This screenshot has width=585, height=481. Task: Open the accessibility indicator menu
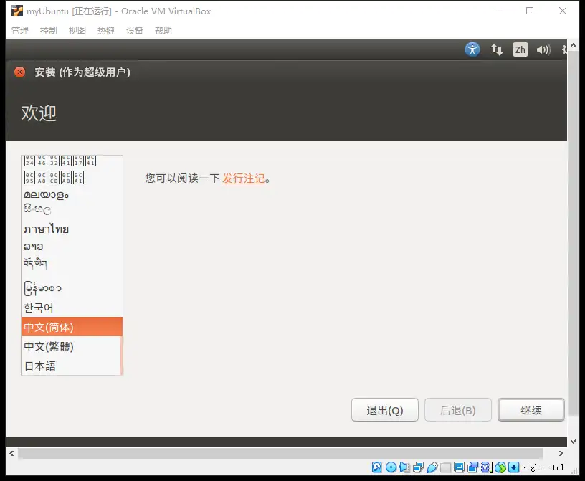point(472,49)
